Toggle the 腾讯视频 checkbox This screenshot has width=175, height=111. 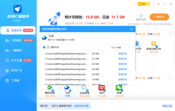[x=53, y=91]
